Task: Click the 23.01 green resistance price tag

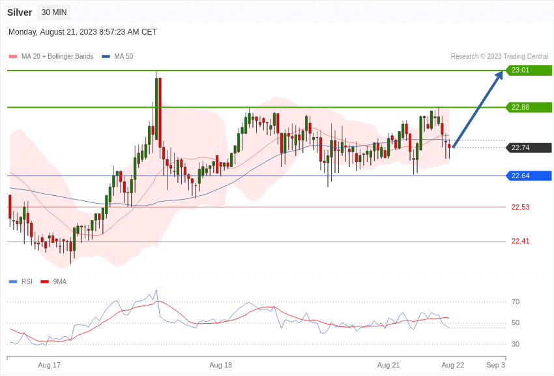Action: pos(529,70)
